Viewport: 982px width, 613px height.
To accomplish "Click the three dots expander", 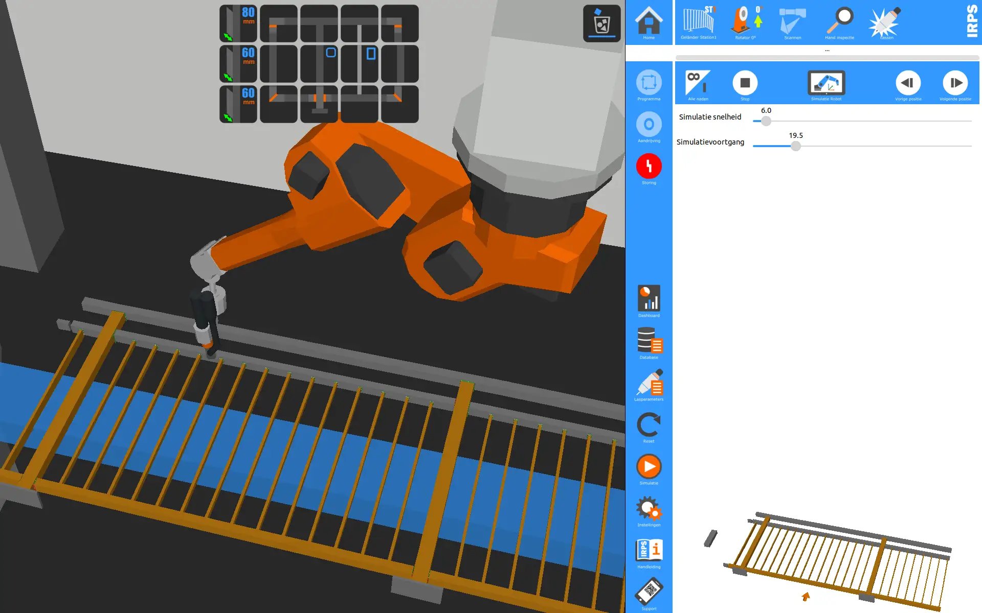I will 827,51.
